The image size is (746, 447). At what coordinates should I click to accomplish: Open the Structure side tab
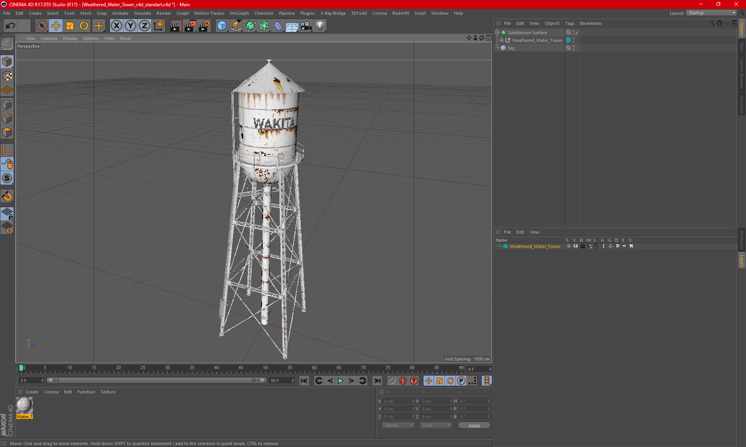pyautogui.click(x=741, y=104)
